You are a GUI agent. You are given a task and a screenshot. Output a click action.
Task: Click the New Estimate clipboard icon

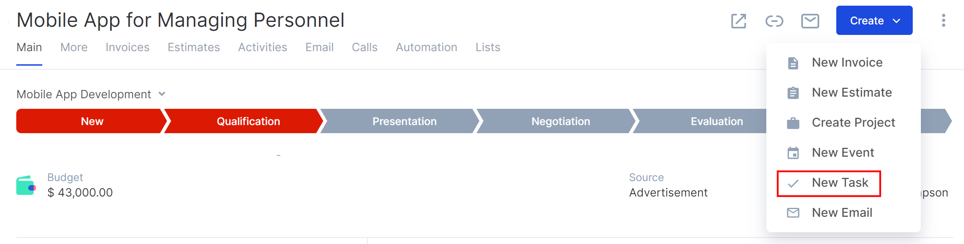(793, 93)
